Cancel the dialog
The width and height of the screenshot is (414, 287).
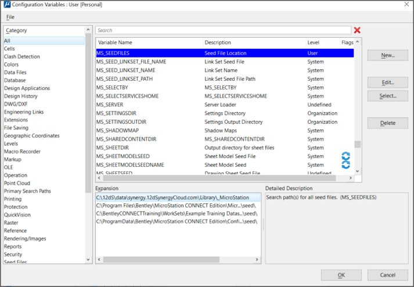[x=387, y=275]
